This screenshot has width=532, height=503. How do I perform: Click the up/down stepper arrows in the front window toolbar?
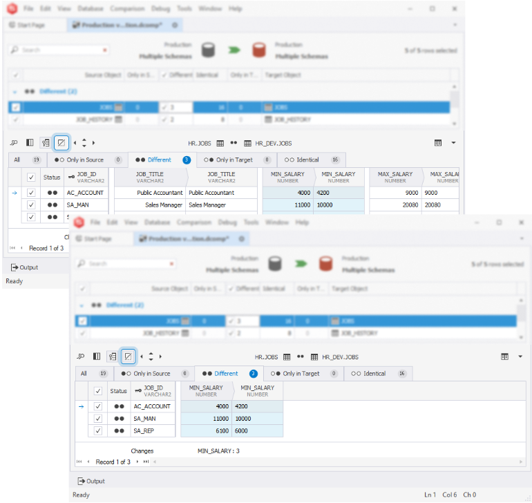pyautogui.click(x=151, y=357)
